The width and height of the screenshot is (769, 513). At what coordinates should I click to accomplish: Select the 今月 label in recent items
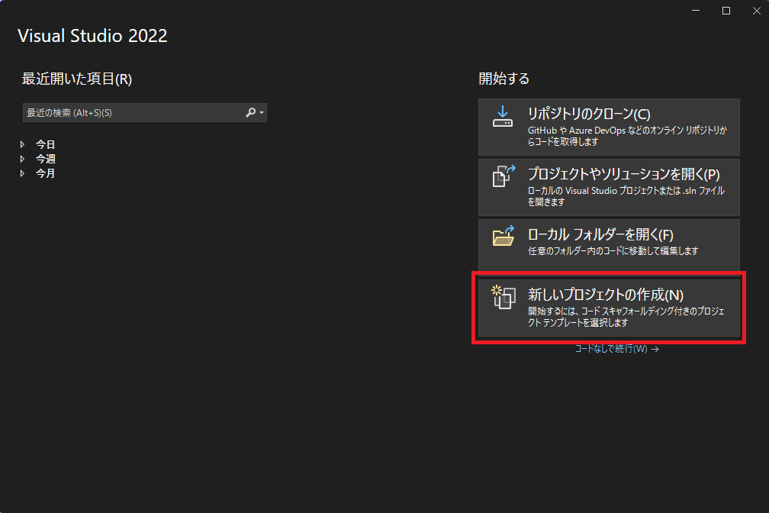click(x=45, y=173)
